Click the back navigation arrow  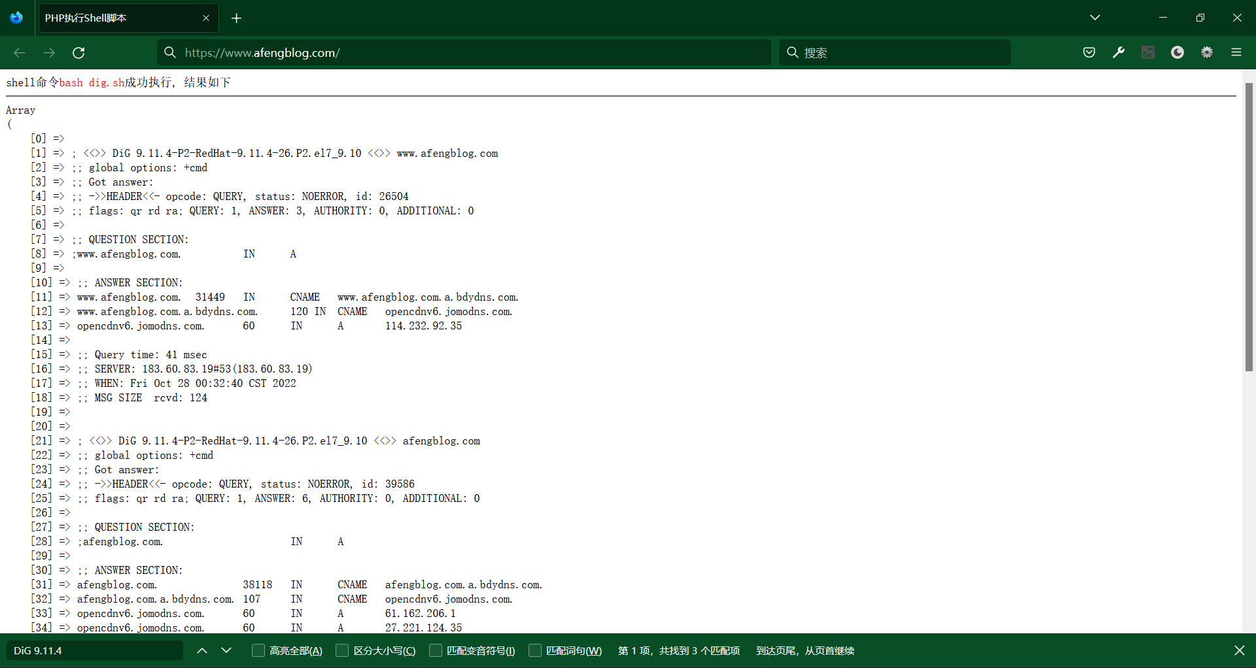point(20,52)
